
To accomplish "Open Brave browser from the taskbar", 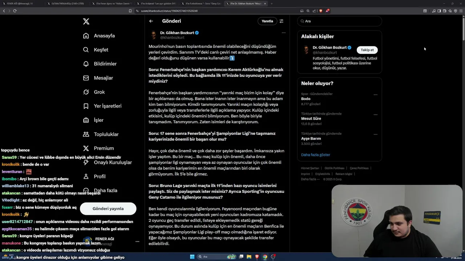I will (257, 257).
